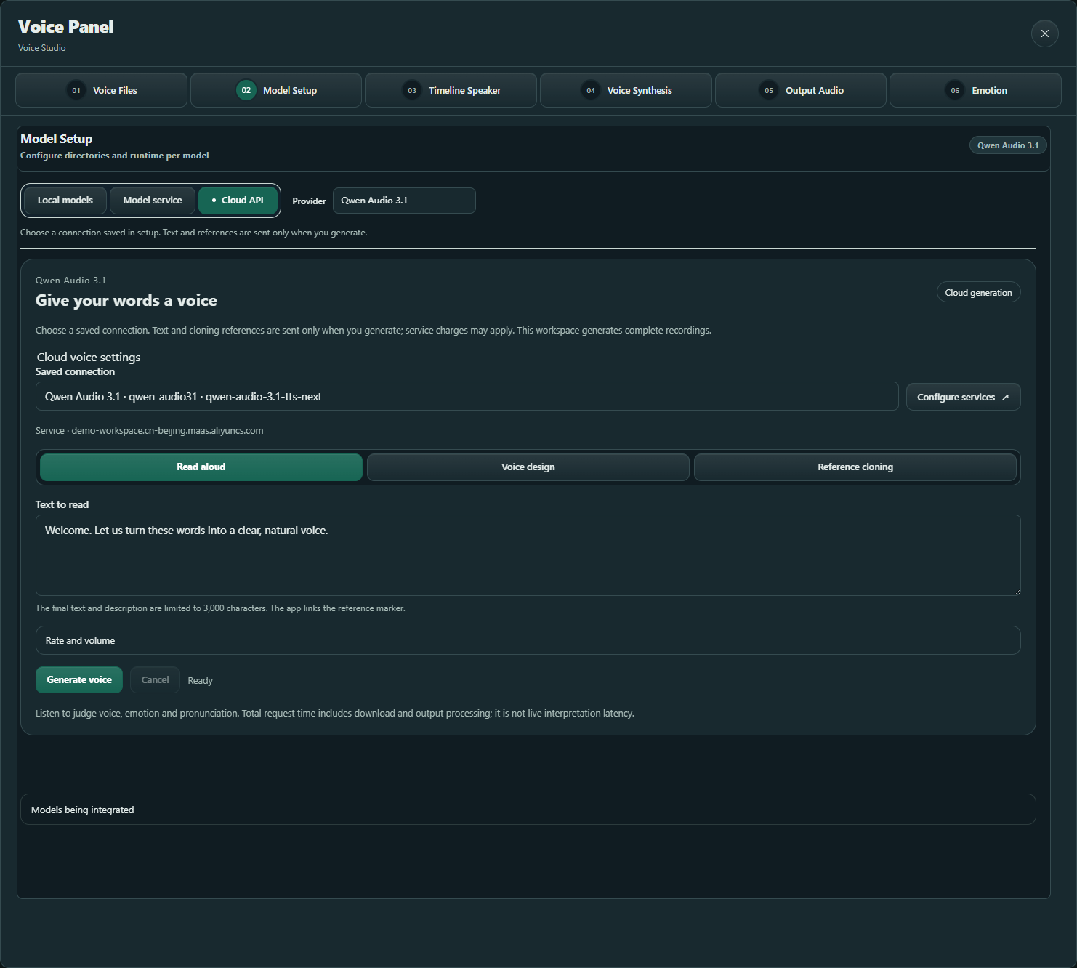Open the Emotion step tab
The height and width of the screenshot is (968, 1077).
975,90
